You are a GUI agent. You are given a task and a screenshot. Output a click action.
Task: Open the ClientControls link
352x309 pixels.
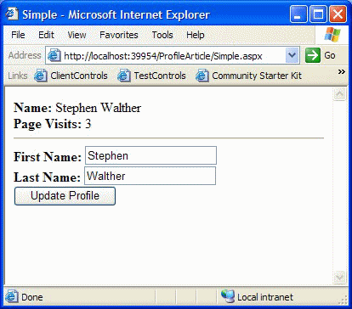coord(79,76)
